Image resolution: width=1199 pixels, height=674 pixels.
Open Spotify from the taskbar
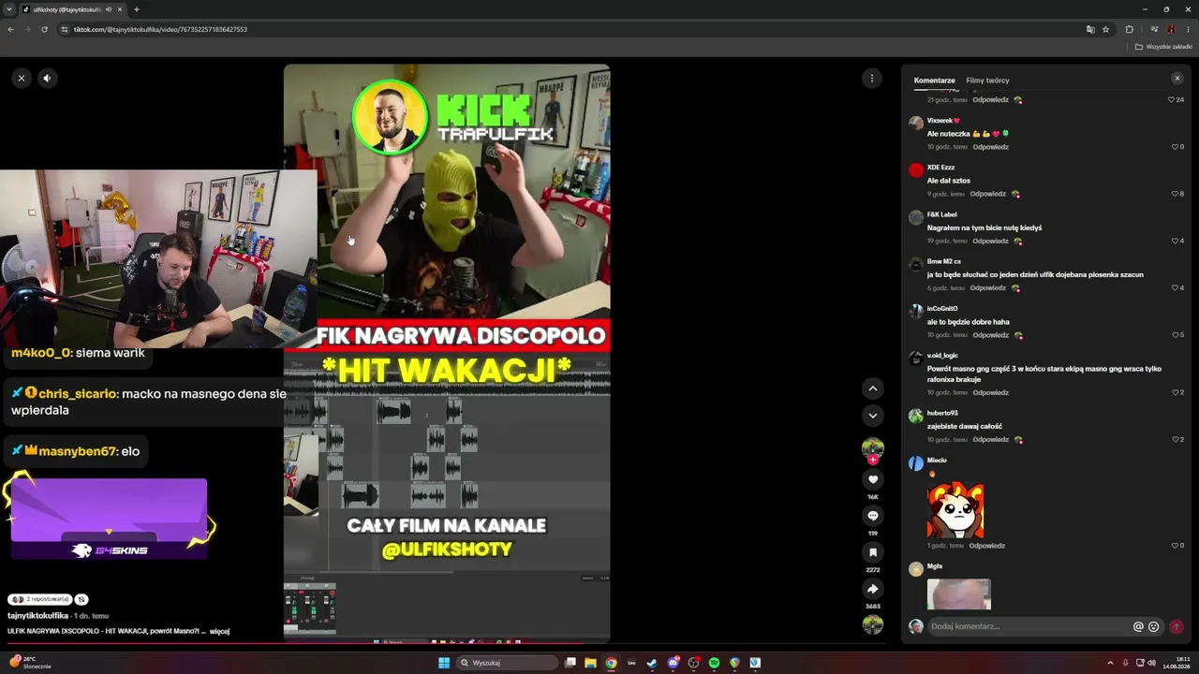click(714, 663)
